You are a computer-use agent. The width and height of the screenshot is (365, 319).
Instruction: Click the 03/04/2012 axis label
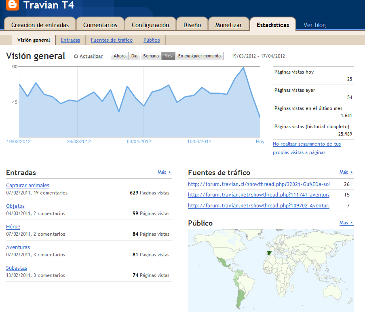point(139,142)
